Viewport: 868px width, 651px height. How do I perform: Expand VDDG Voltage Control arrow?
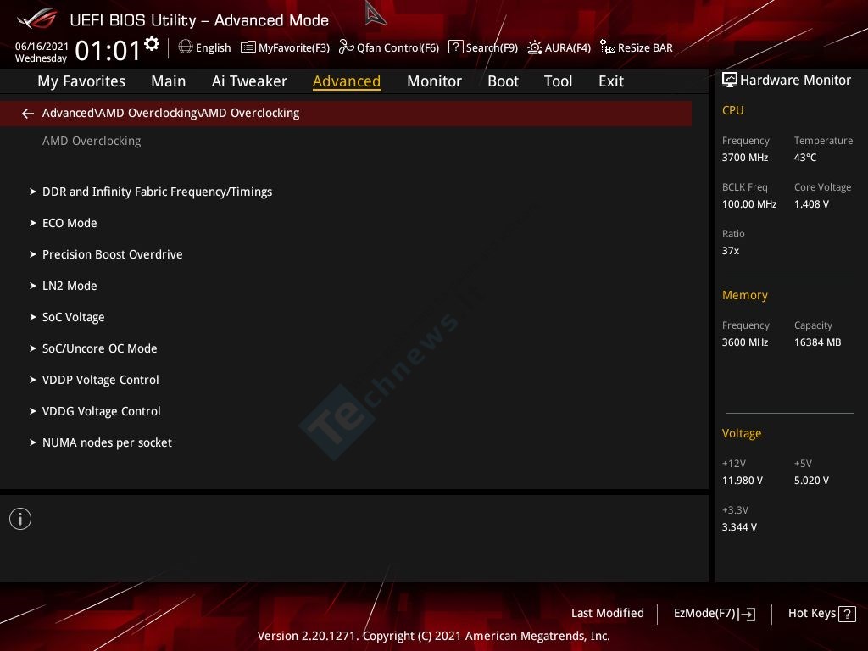33,411
